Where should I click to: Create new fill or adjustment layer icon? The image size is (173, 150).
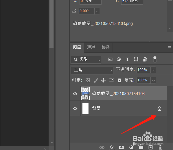point(131,147)
